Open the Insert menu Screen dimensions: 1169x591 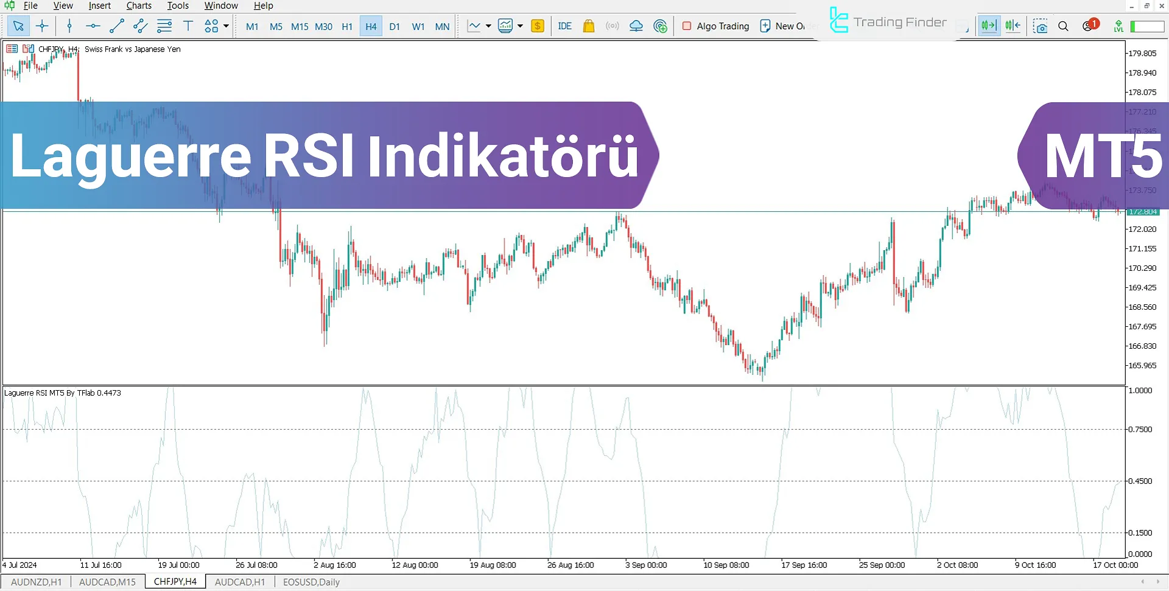coord(100,5)
